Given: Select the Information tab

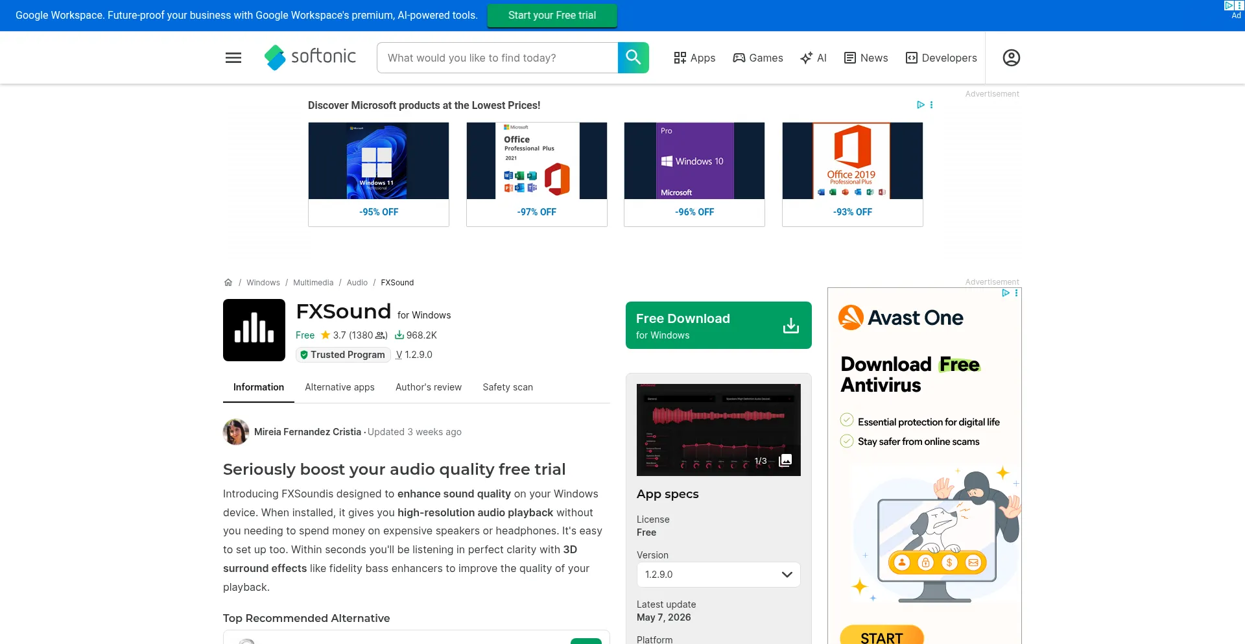Looking at the screenshot, I should (259, 387).
